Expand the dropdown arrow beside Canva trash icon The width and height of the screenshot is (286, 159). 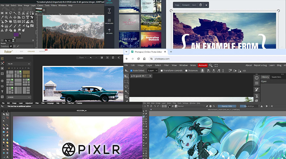click(x=207, y=5)
